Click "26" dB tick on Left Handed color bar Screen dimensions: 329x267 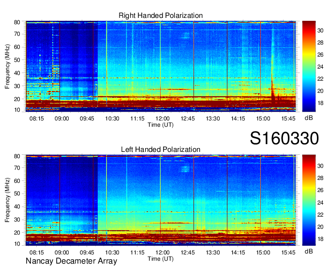320,190
